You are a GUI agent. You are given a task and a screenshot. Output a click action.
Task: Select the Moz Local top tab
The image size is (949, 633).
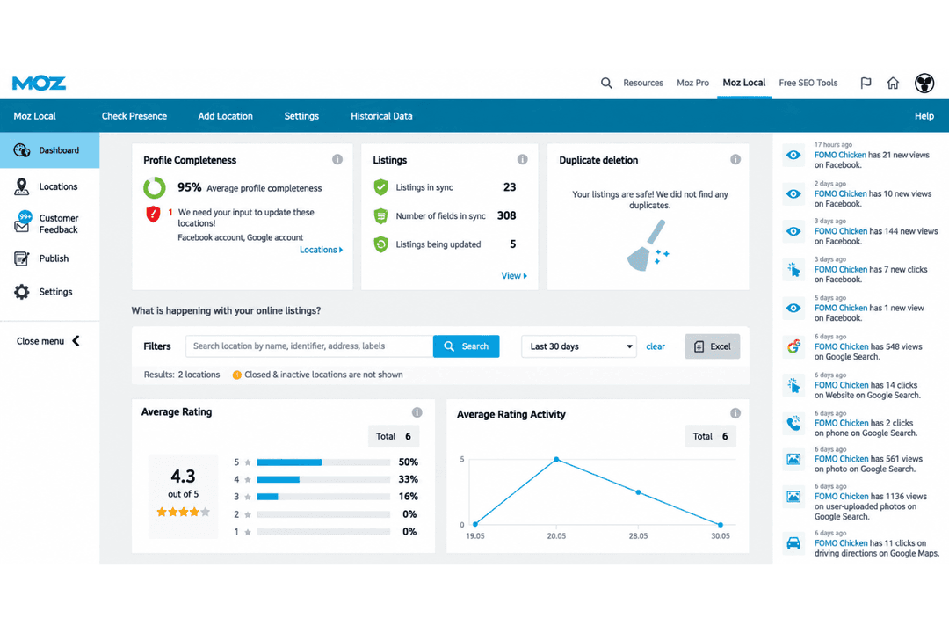pyautogui.click(x=744, y=83)
